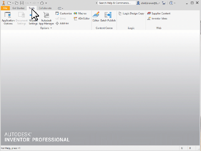Click the Redo arrow icon

(34, 3)
